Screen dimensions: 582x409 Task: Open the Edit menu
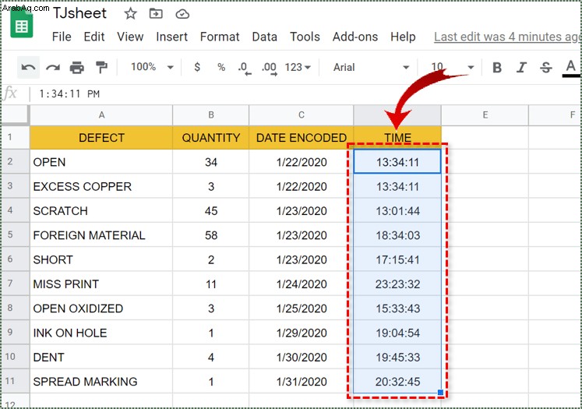click(x=94, y=37)
